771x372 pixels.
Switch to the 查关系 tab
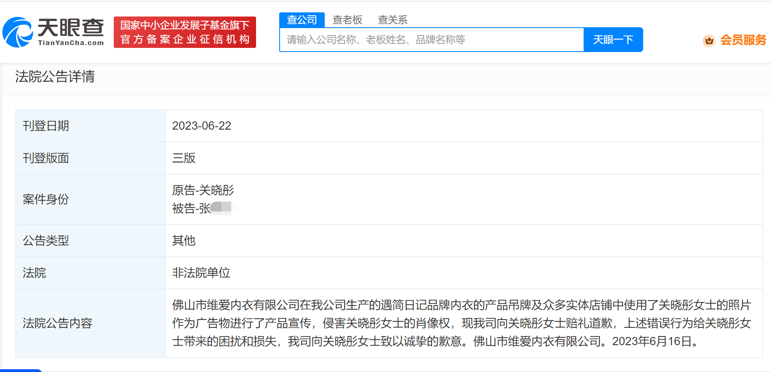click(x=393, y=20)
